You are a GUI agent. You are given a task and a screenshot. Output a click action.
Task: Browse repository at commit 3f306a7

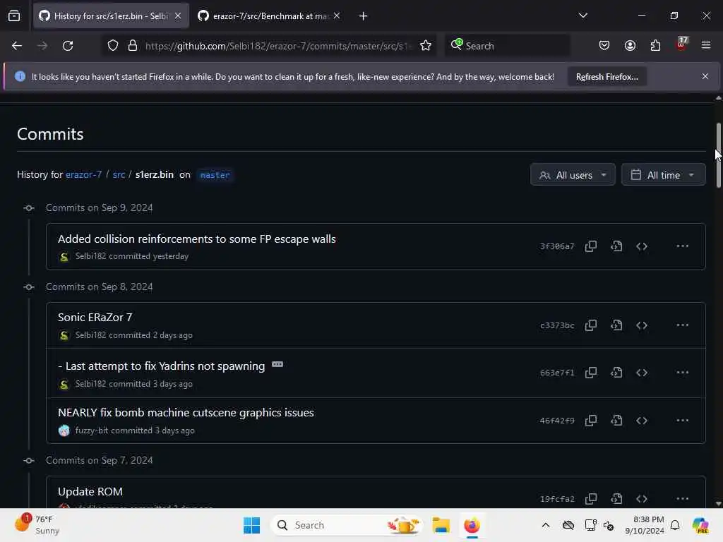(642, 246)
